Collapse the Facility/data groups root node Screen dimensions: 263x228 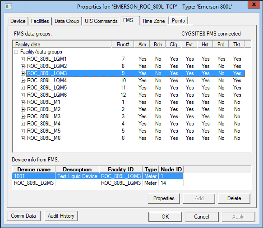[16, 52]
